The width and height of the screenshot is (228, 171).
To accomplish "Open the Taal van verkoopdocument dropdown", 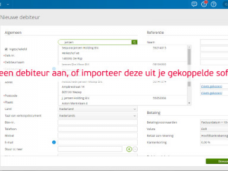I will click(x=97, y=116).
